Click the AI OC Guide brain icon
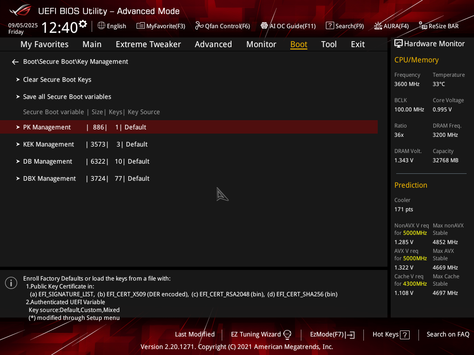The height and width of the screenshot is (355, 474). (264, 26)
